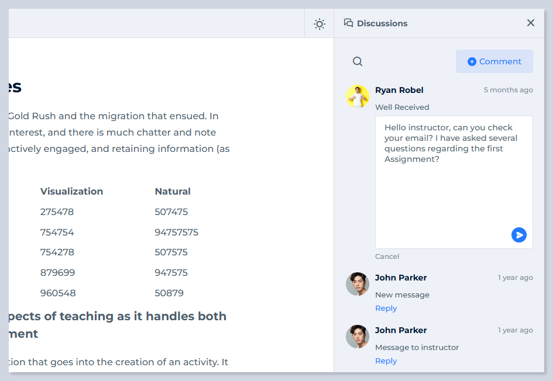Screen dimensions: 553x381
Task: Click the plus icon on Comment button
Action: pyautogui.click(x=472, y=62)
